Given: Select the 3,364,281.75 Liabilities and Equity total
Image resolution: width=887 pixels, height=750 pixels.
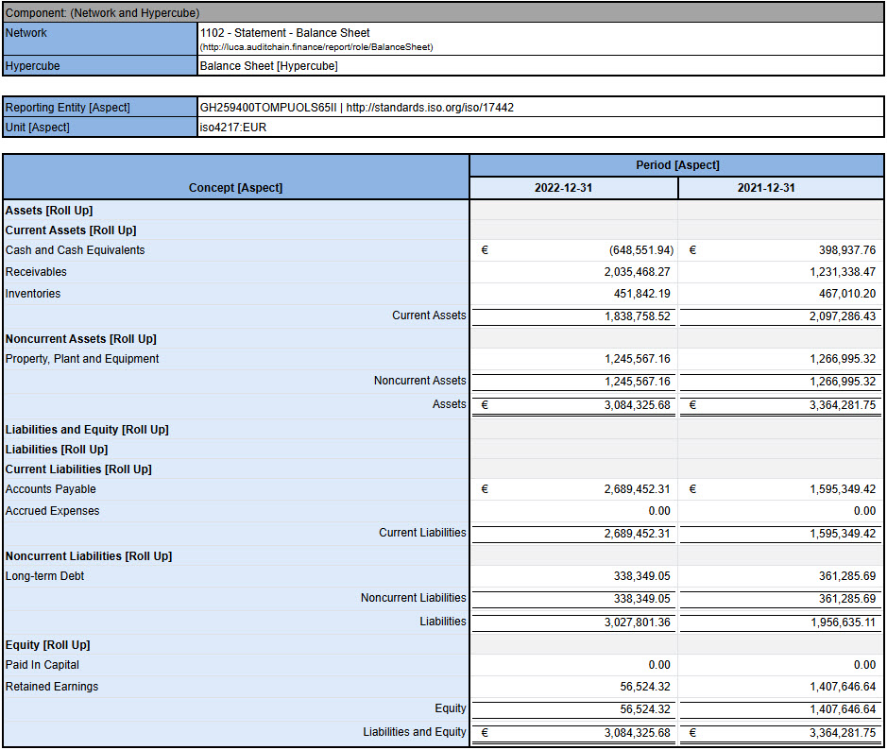Looking at the screenshot, I should 843,733.
